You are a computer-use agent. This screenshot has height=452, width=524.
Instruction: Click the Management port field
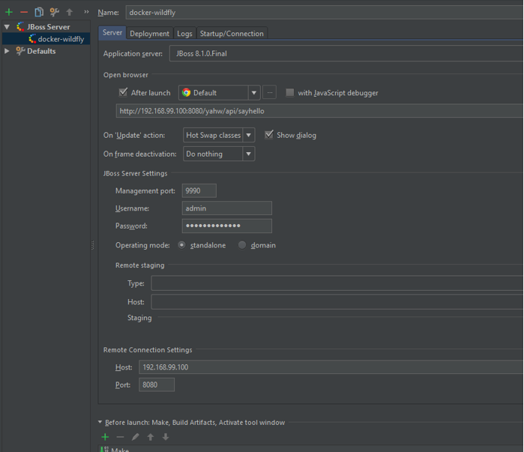pos(199,191)
